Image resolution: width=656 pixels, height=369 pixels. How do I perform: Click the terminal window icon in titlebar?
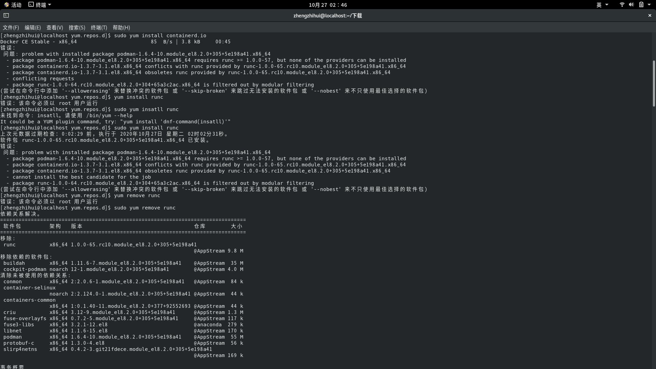[x=6, y=15]
